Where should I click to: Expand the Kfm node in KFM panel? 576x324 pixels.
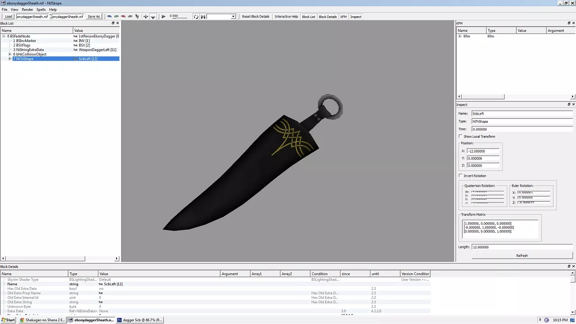(x=459, y=36)
